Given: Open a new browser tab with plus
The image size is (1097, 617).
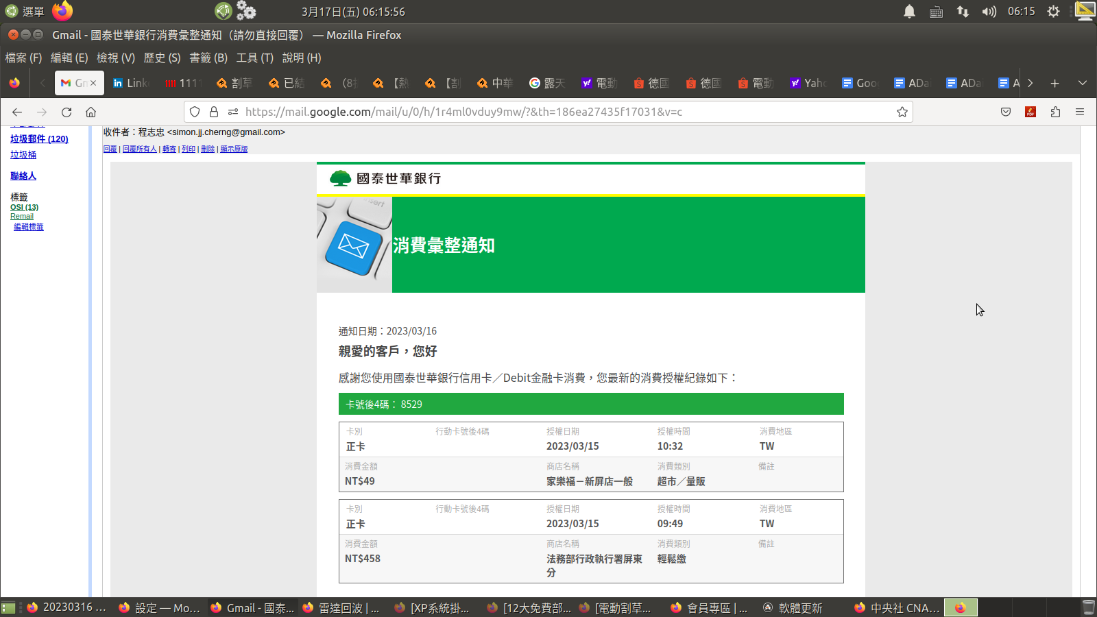Looking at the screenshot, I should (x=1055, y=83).
